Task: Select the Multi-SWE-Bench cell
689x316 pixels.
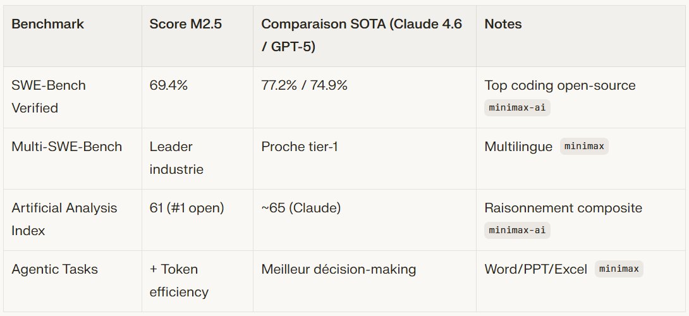Action: [x=66, y=147]
